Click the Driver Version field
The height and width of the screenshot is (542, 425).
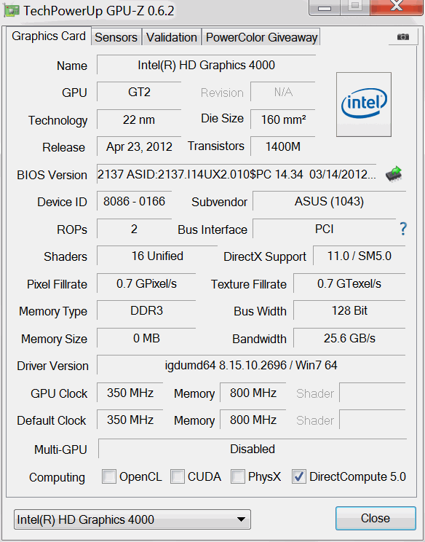(x=251, y=365)
